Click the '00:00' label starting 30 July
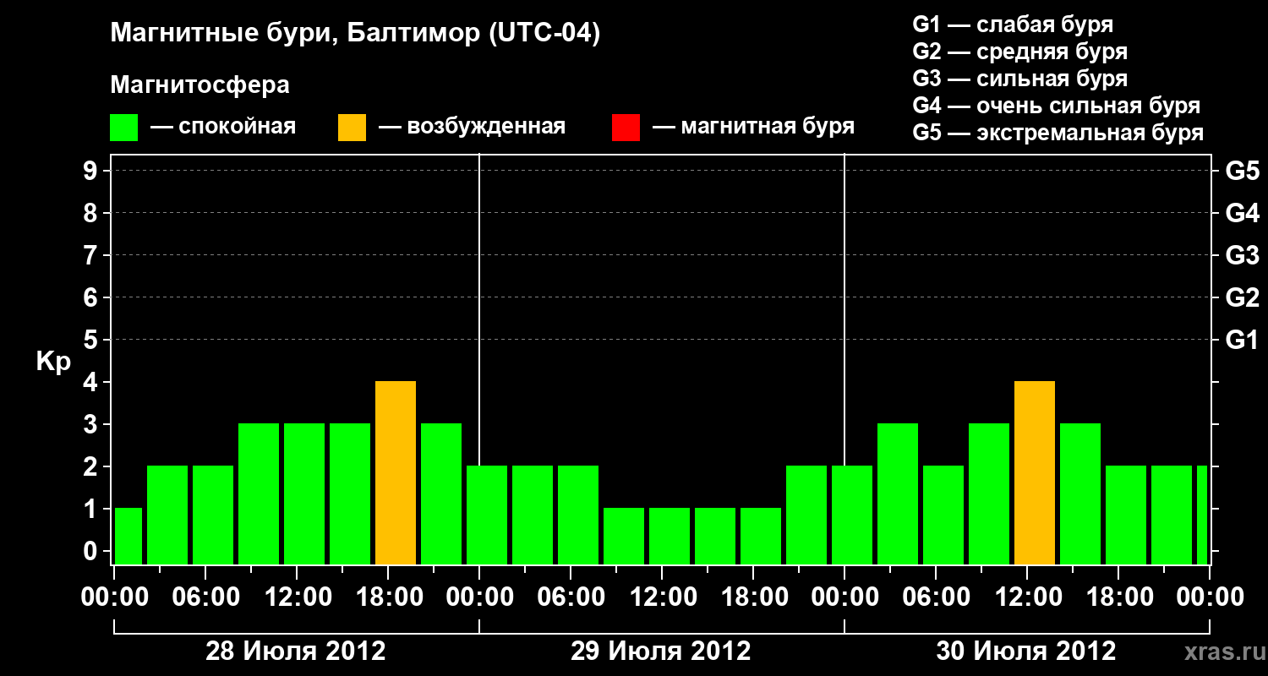 click(844, 597)
